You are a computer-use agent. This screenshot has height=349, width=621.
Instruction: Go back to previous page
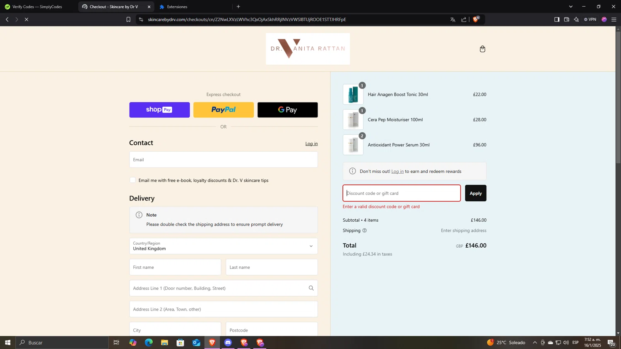click(x=7, y=19)
